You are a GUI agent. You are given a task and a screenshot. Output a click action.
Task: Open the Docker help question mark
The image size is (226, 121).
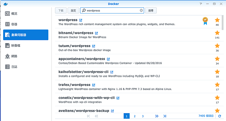click(x=201, y=4)
